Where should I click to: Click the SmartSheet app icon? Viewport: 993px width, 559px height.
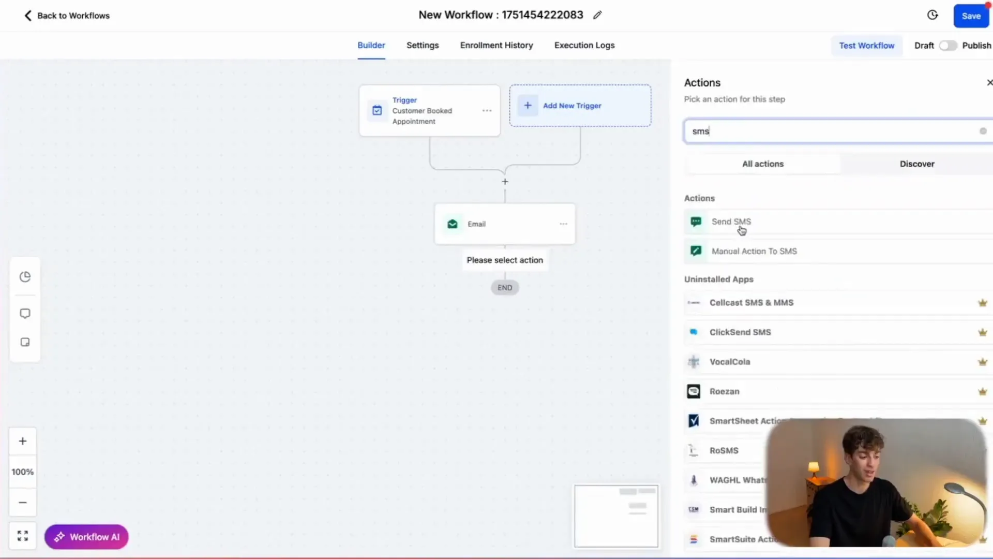click(x=694, y=421)
